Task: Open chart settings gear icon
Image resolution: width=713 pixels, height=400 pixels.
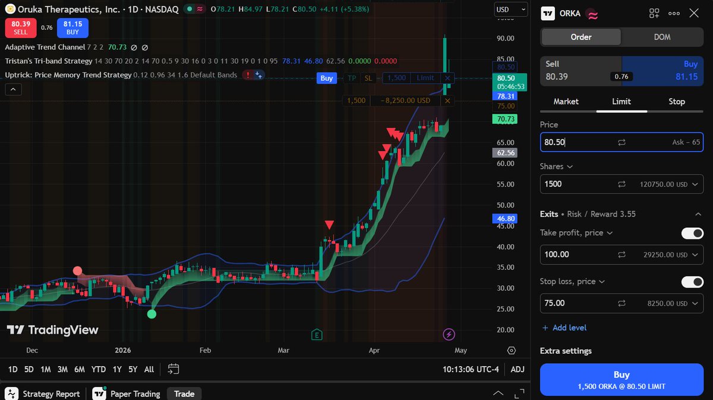Action: (x=511, y=351)
